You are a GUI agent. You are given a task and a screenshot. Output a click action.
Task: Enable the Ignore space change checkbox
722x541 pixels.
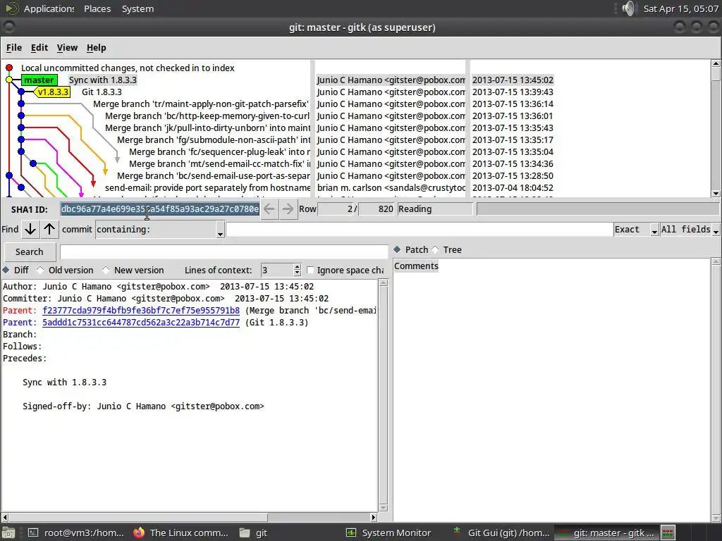point(310,270)
